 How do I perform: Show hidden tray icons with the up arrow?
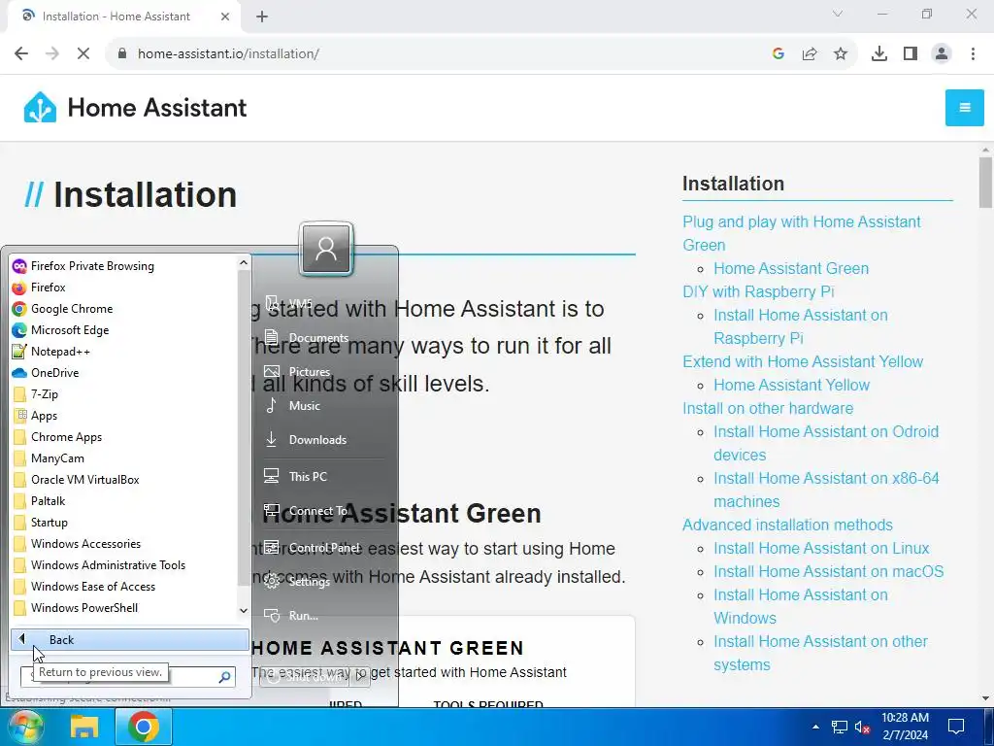(815, 727)
